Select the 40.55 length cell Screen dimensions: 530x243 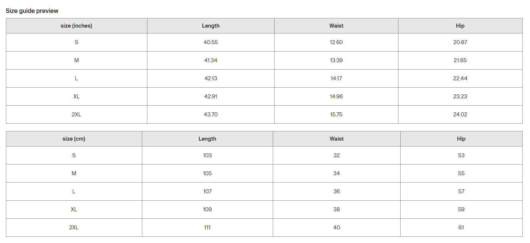(210, 42)
